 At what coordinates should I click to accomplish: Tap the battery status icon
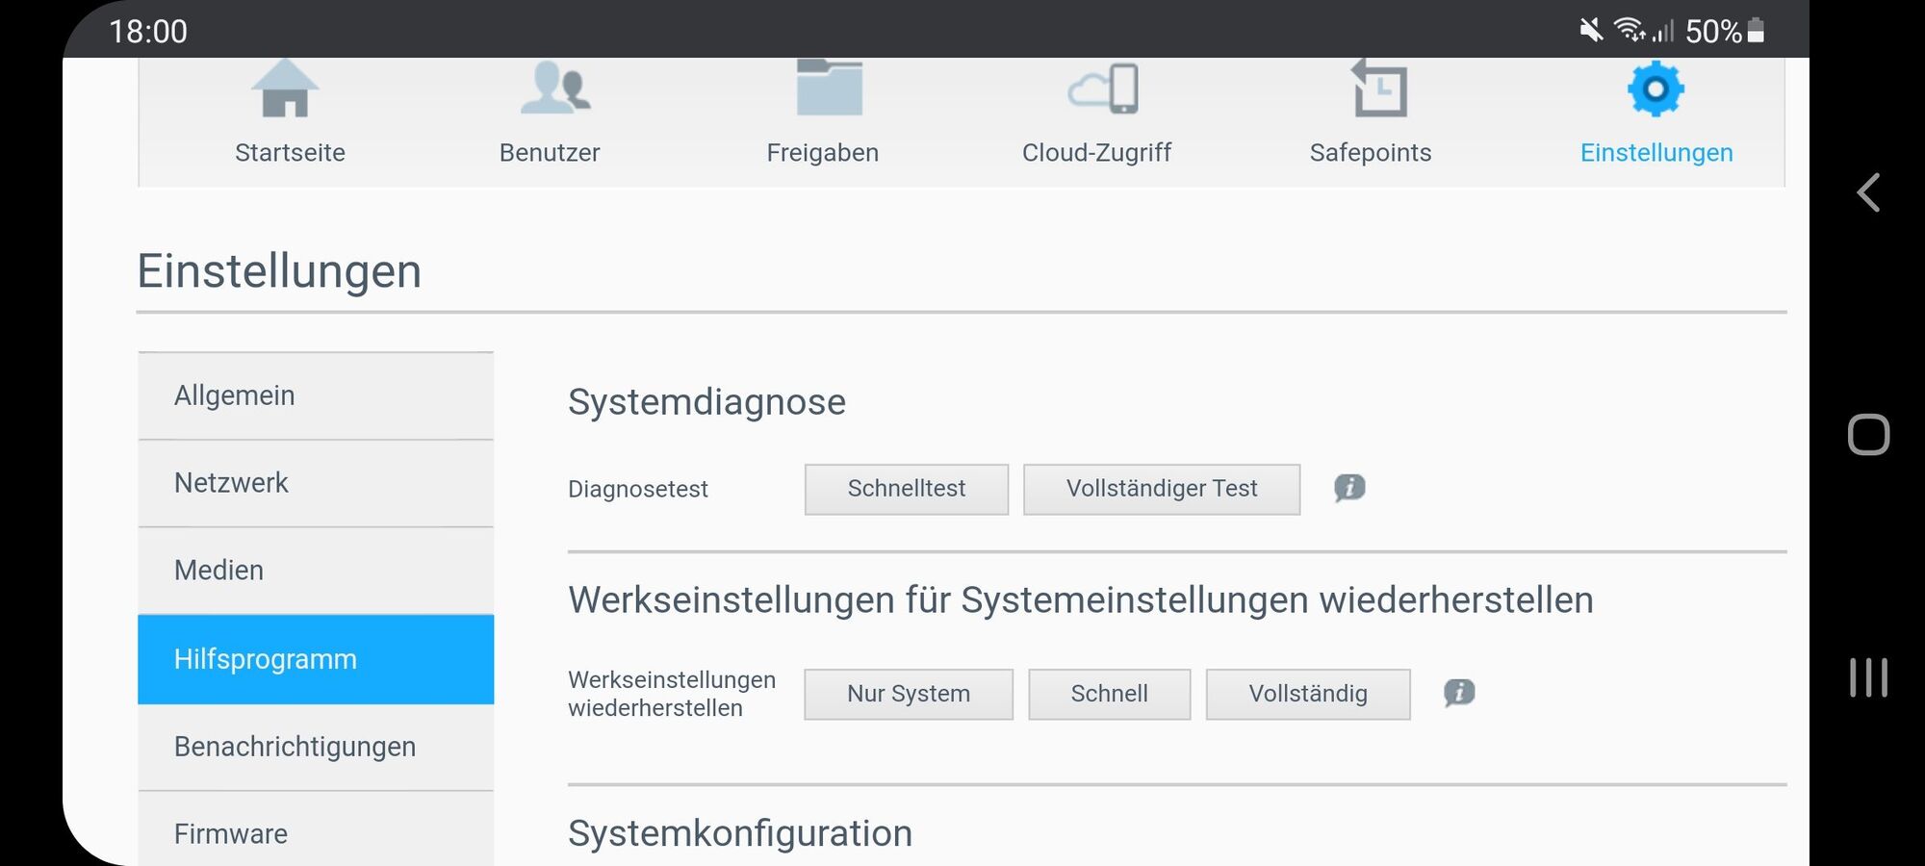pyautogui.click(x=1756, y=31)
